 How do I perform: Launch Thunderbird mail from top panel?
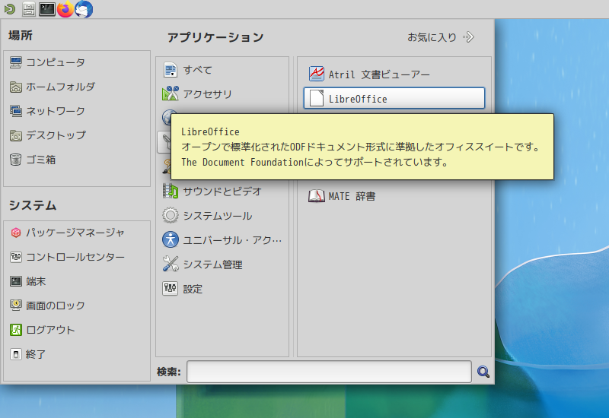click(x=84, y=9)
